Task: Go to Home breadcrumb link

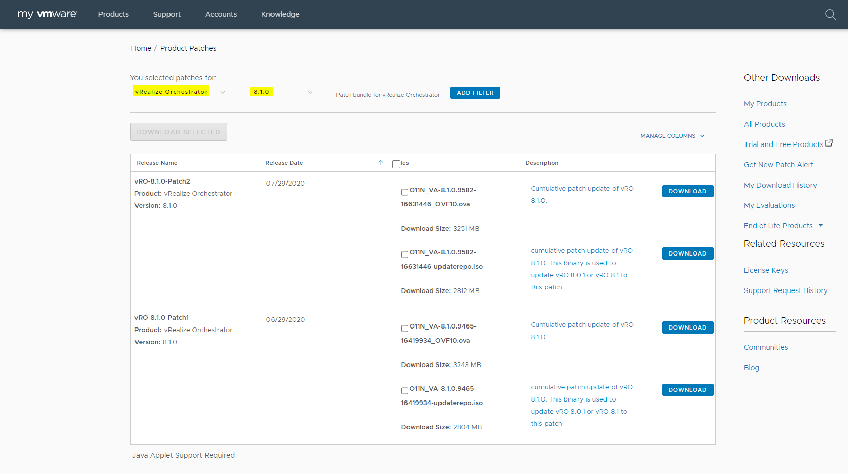Action: click(141, 48)
